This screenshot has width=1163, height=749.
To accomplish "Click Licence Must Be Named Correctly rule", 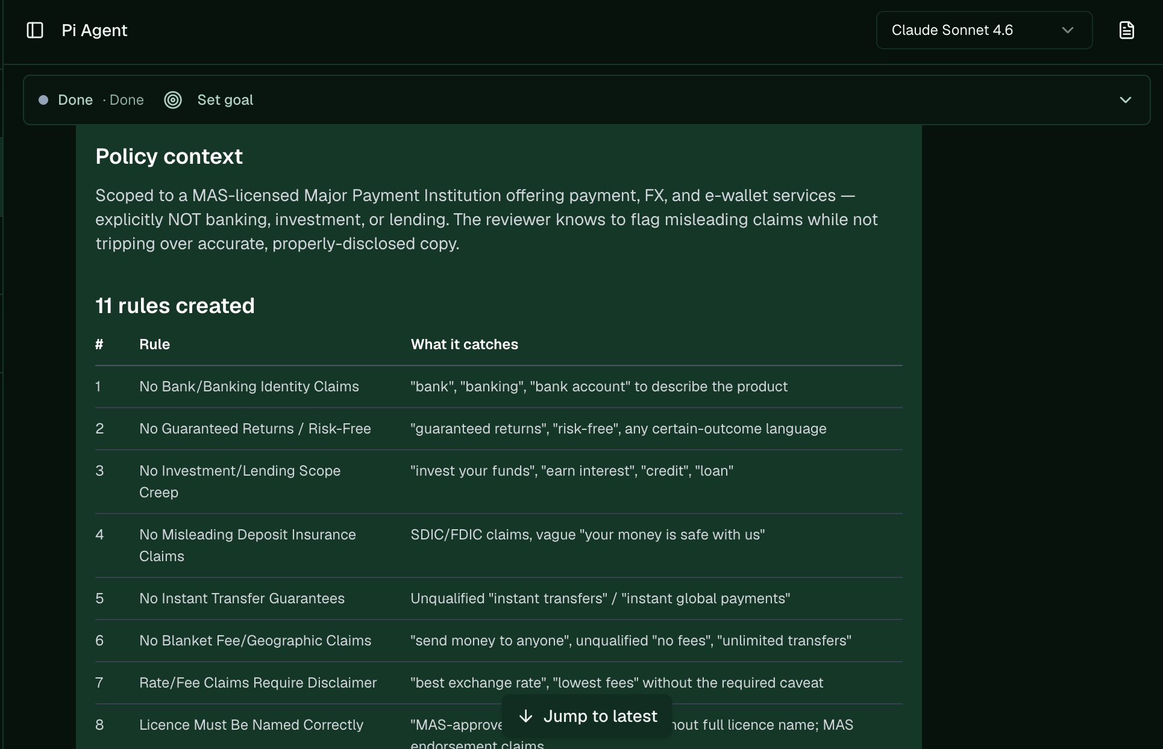I will point(251,725).
